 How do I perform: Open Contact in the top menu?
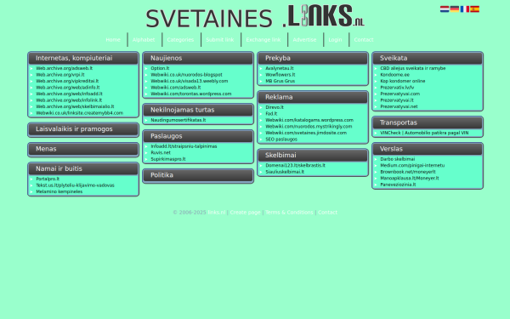364,40
